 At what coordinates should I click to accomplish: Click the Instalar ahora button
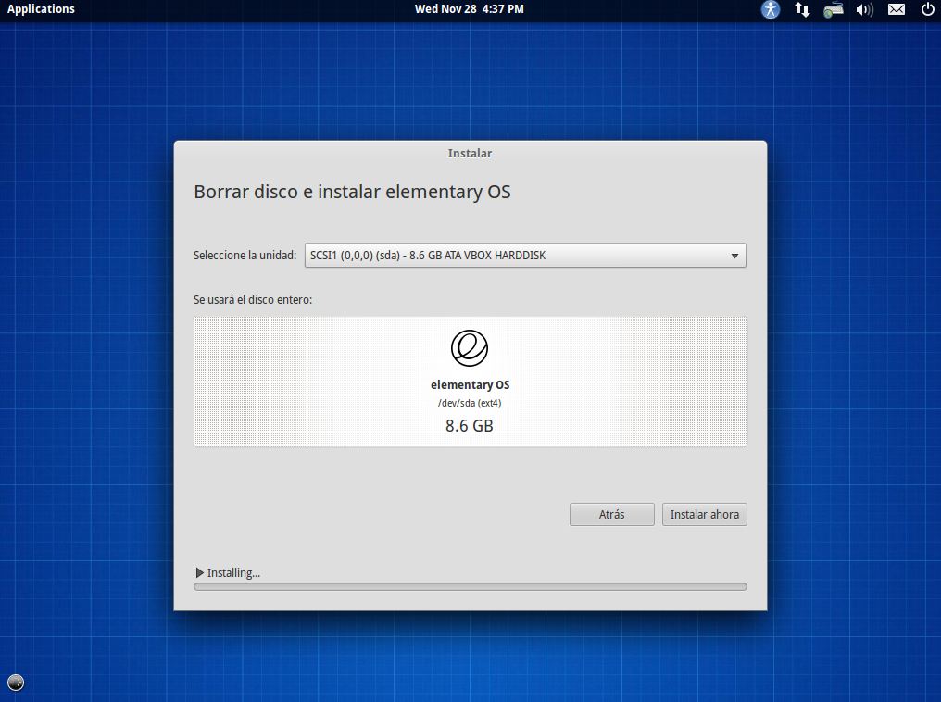coord(704,515)
